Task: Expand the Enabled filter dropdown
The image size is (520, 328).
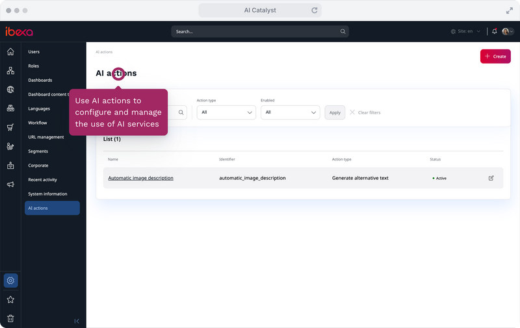Action: pos(290,112)
